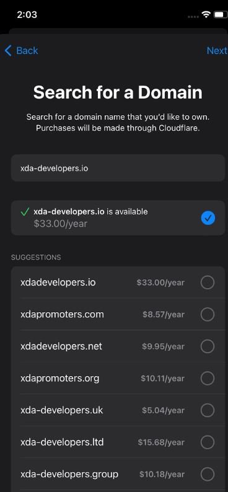Select the xdapromoters.com radio button
This screenshot has height=492, width=228.
(208, 314)
